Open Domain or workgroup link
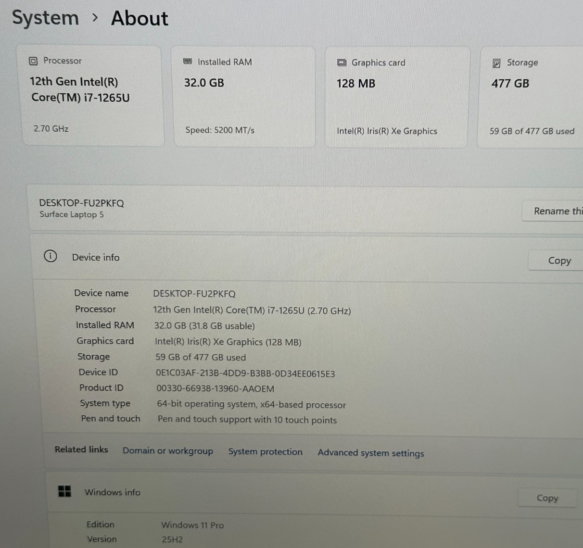 (168, 450)
